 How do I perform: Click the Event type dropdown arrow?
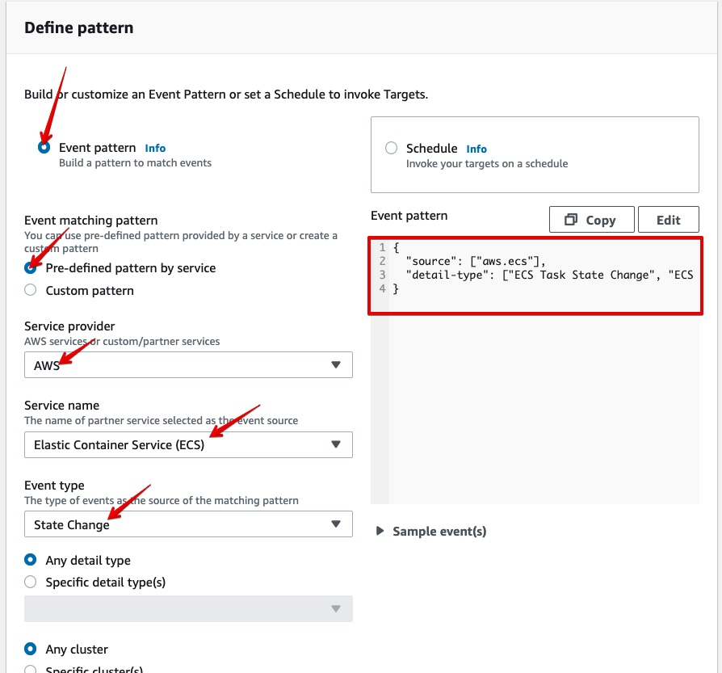[x=336, y=524]
